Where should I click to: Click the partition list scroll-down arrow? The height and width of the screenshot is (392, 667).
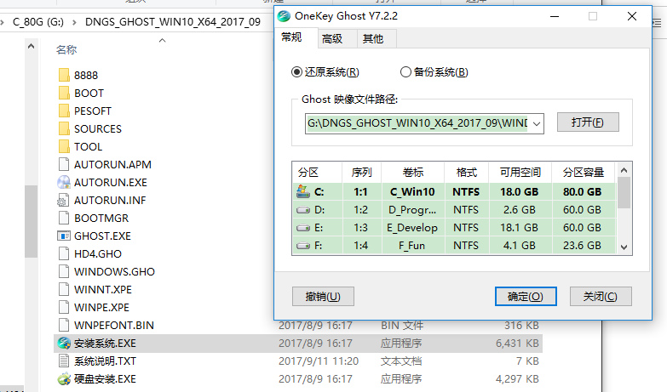click(624, 247)
